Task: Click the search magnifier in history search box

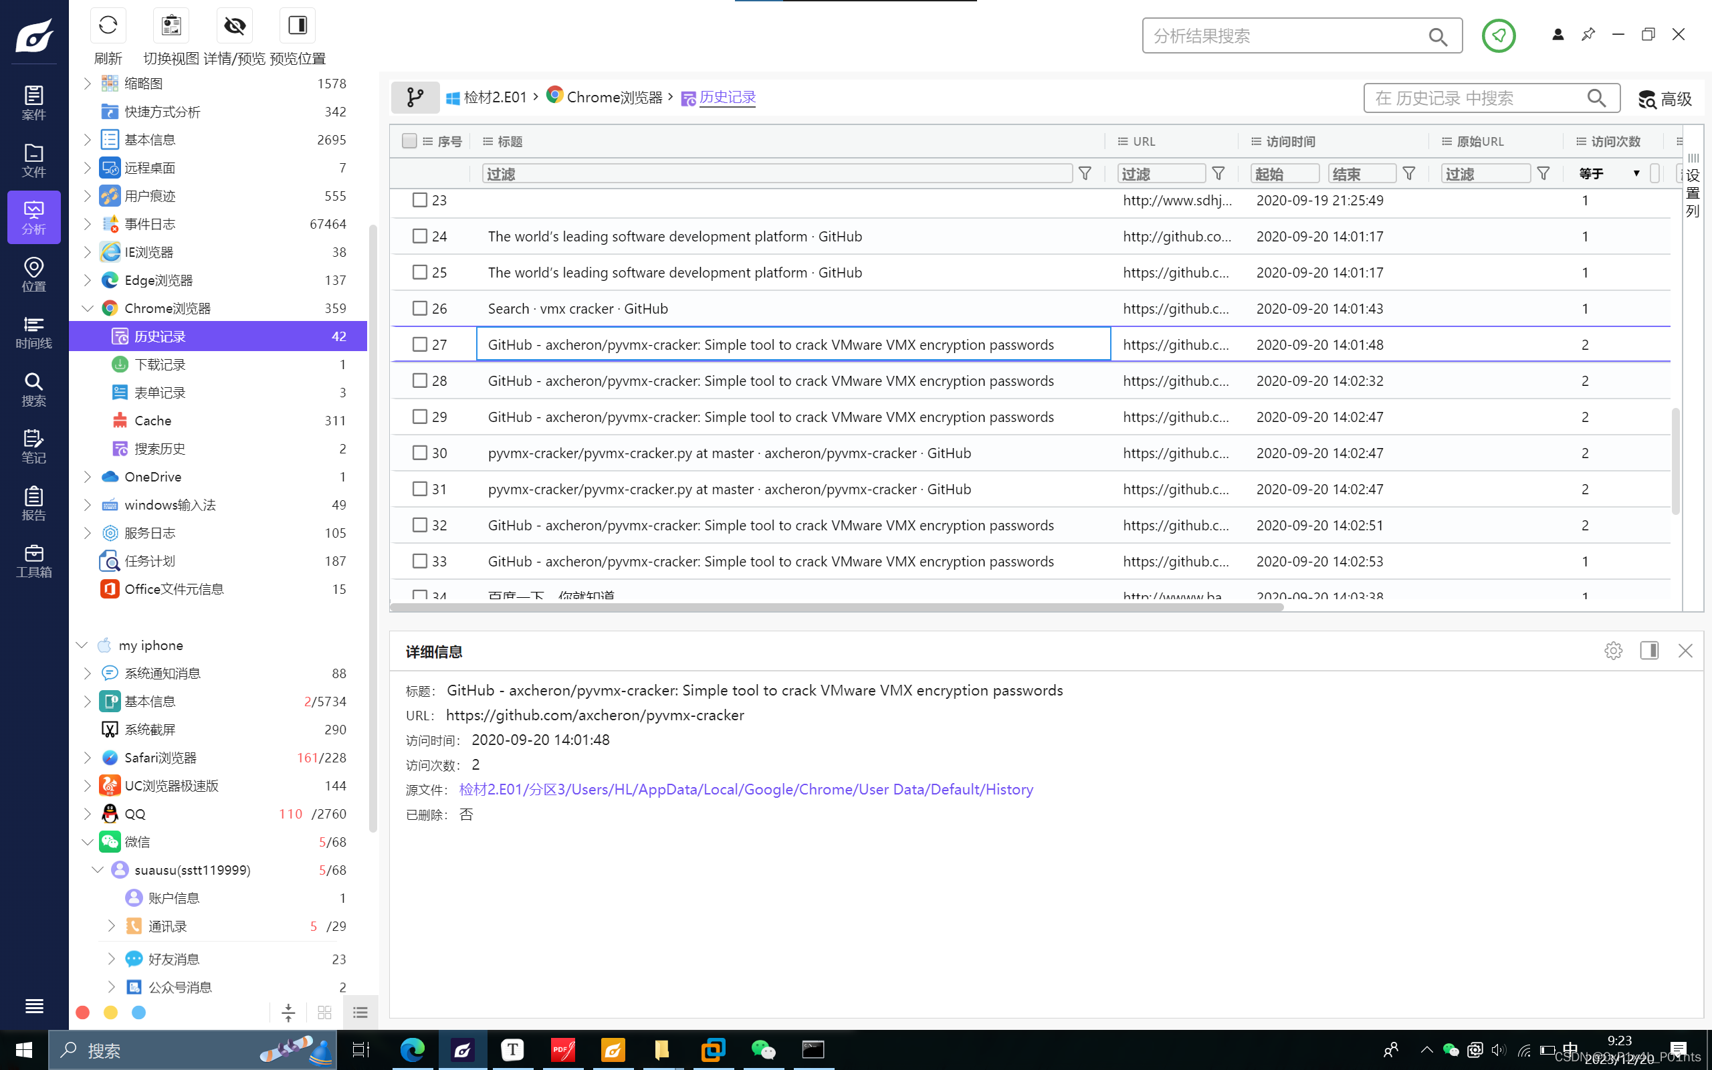Action: point(1596,98)
